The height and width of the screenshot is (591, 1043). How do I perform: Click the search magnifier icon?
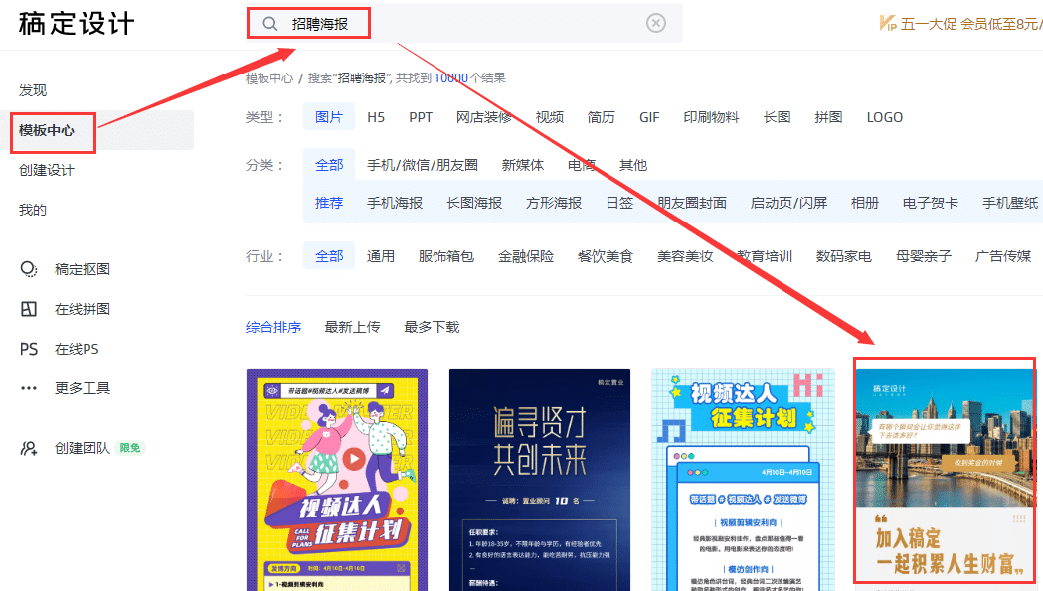(x=270, y=24)
